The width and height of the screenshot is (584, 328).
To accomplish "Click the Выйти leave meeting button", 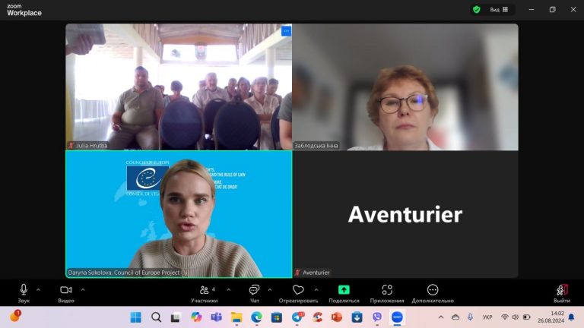I will point(562,292).
